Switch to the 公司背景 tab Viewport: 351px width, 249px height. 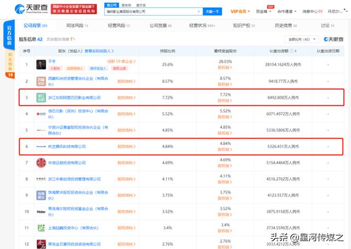click(35, 26)
